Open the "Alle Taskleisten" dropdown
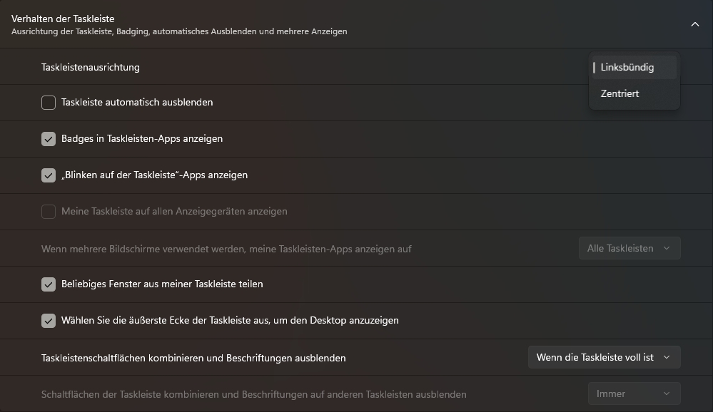 (629, 248)
